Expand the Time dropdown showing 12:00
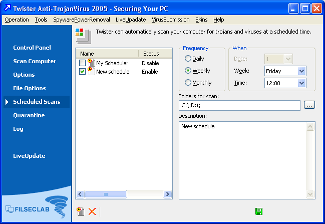 (301, 83)
